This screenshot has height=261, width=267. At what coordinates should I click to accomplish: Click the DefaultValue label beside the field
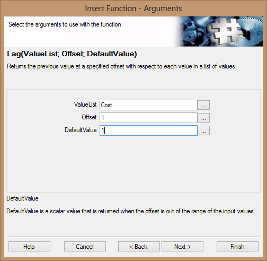pyautogui.click(x=81, y=130)
